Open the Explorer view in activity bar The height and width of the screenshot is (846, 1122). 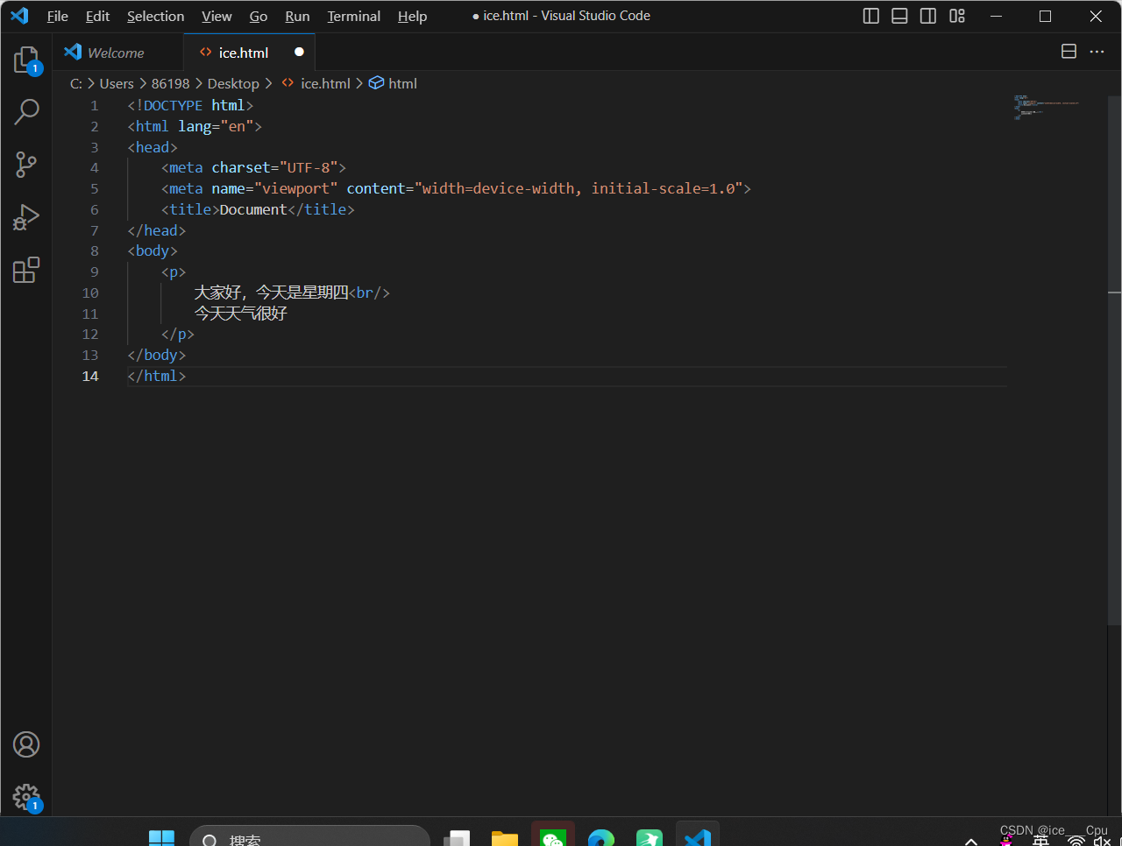click(x=26, y=60)
